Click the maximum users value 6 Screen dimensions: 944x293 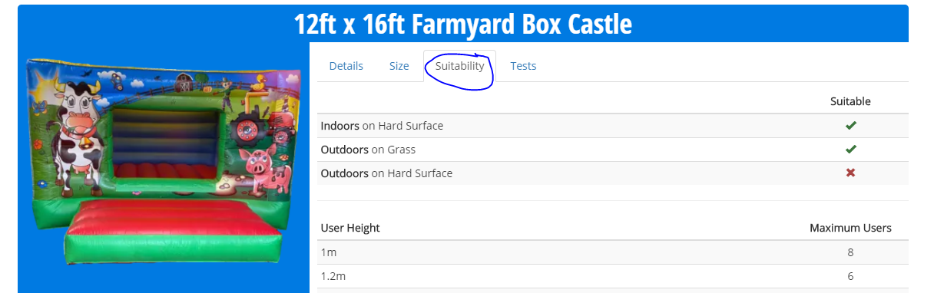pyautogui.click(x=850, y=276)
